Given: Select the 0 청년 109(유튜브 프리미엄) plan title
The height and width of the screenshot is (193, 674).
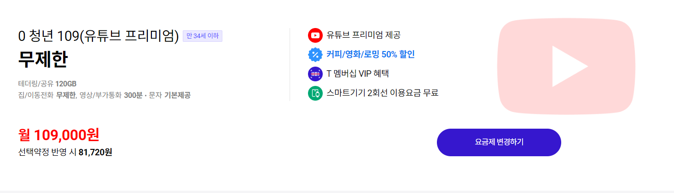Looking at the screenshot, I should click(98, 36).
